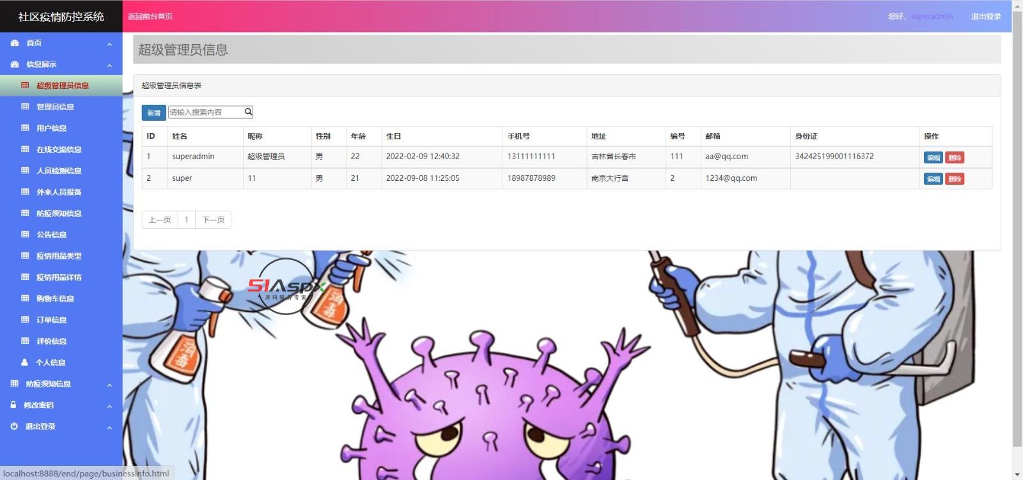Expand the 修改密码 chevron
This screenshot has width=1023, height=480.
pos(109,405)
